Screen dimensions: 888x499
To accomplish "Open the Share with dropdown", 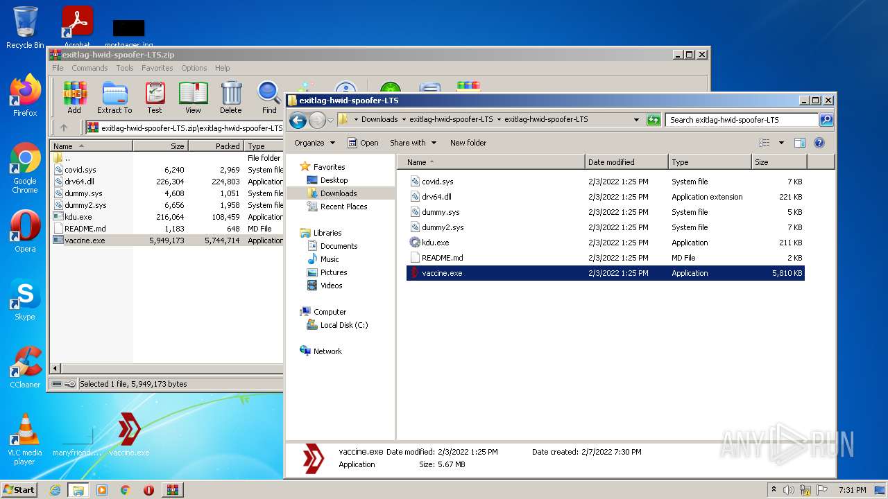I will click(x=413, y=143).
